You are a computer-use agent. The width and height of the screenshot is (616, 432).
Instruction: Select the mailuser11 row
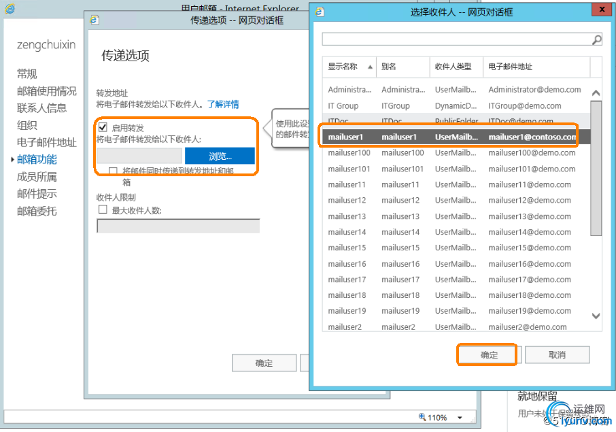pos(456,184)
